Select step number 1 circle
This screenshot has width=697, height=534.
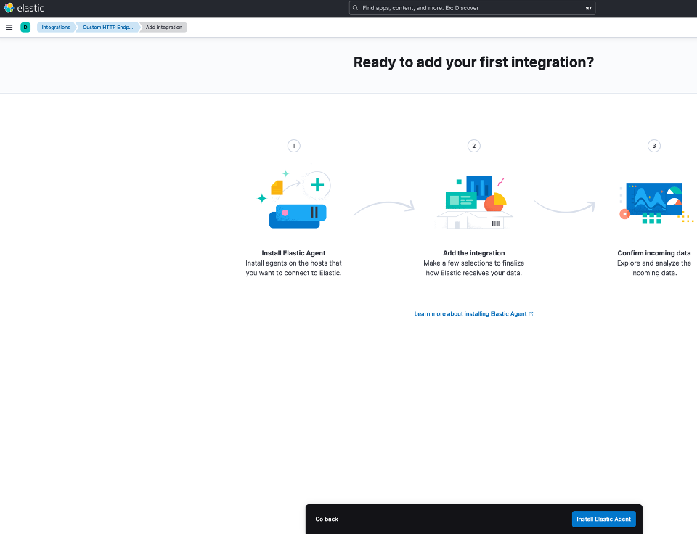point(293,146)
